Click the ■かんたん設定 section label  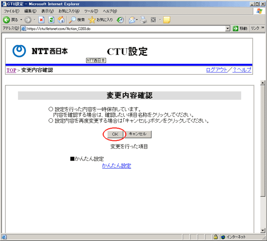[x=87, y=159]
